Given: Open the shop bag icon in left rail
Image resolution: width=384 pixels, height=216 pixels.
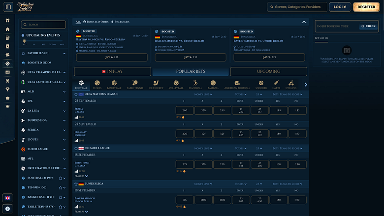Looking at the screenshot, I should [x=7, y=98].
